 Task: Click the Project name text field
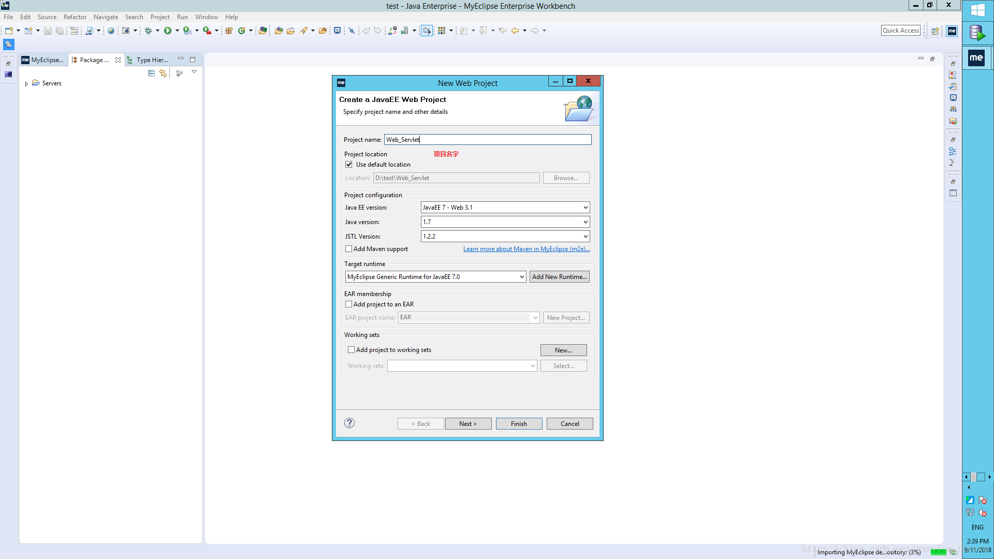(487, 140)
